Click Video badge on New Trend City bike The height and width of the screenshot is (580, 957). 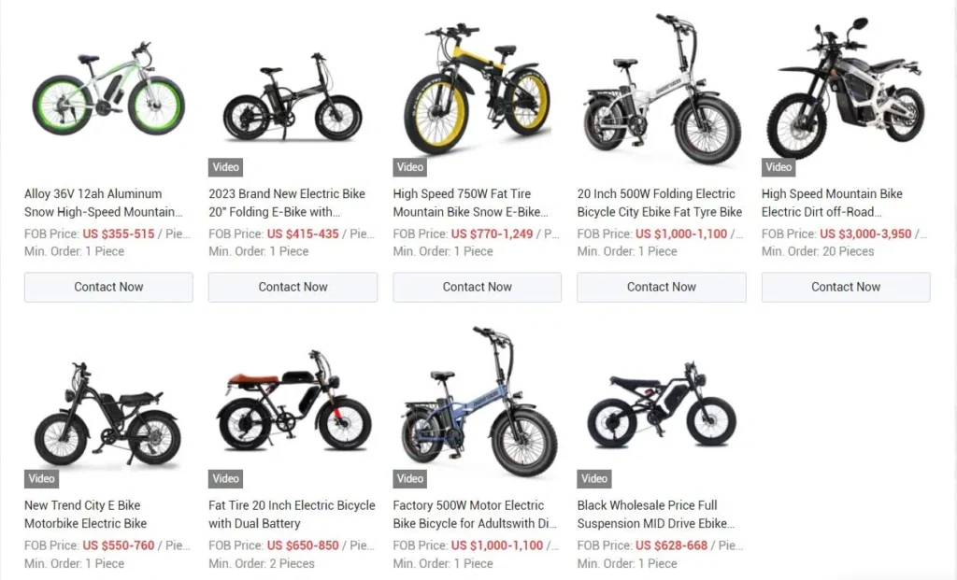point(41,479)
